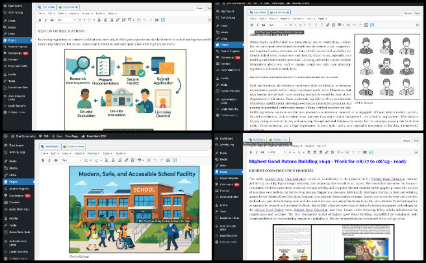Screen dimensions: 426x263
Task: Insert blockquote in Review of Regulations editor
Action: pyautogui.click(x=51, y=20)
